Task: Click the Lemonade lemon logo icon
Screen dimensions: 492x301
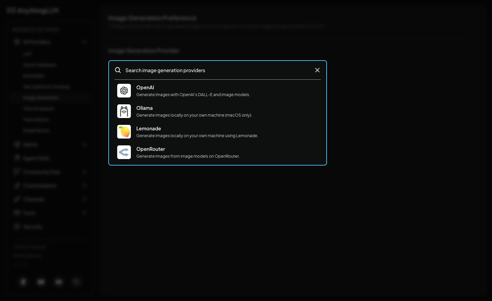Action: pyautogui.click(x=124, y=132)
